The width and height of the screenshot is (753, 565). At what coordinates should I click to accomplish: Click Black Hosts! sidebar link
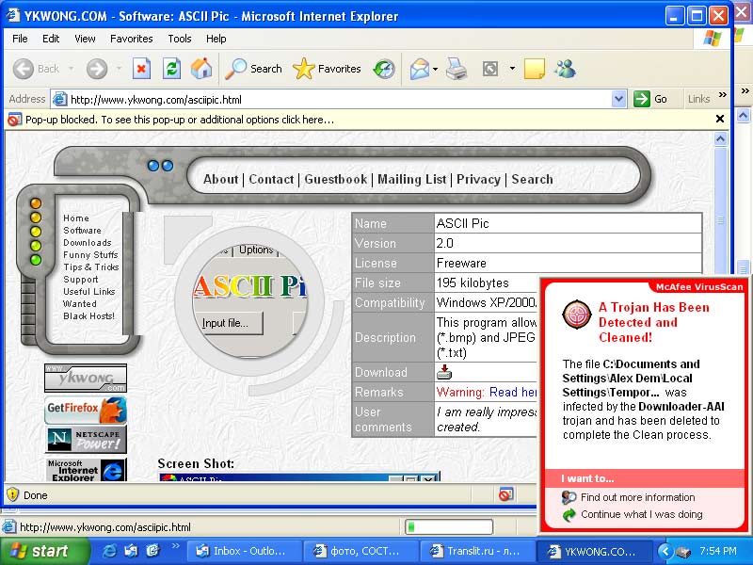click(88, 316)
